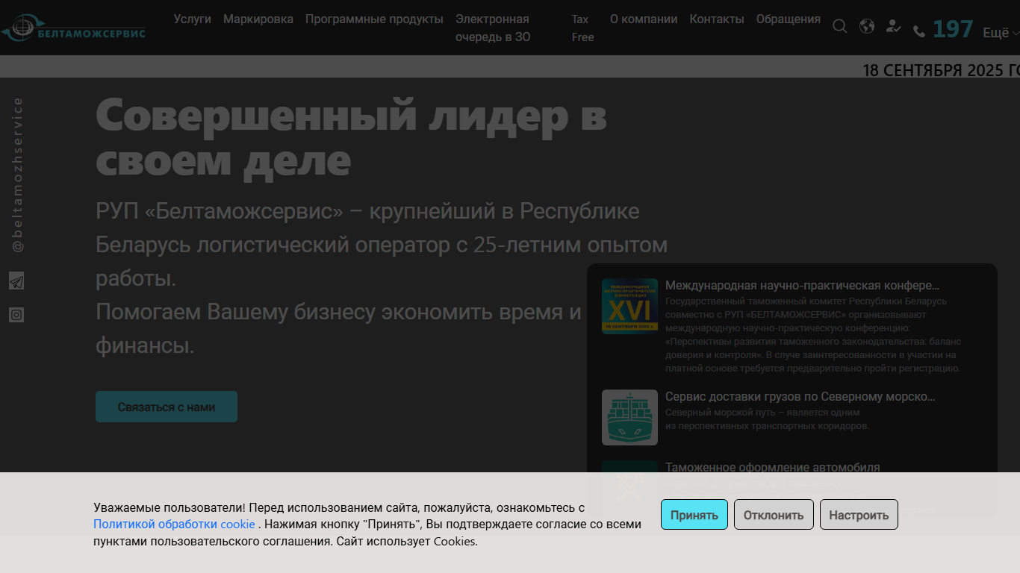Open Программные продукты menu
Image resolution: width=1020 pixels, height=573 pixels.
coord(374,19)
